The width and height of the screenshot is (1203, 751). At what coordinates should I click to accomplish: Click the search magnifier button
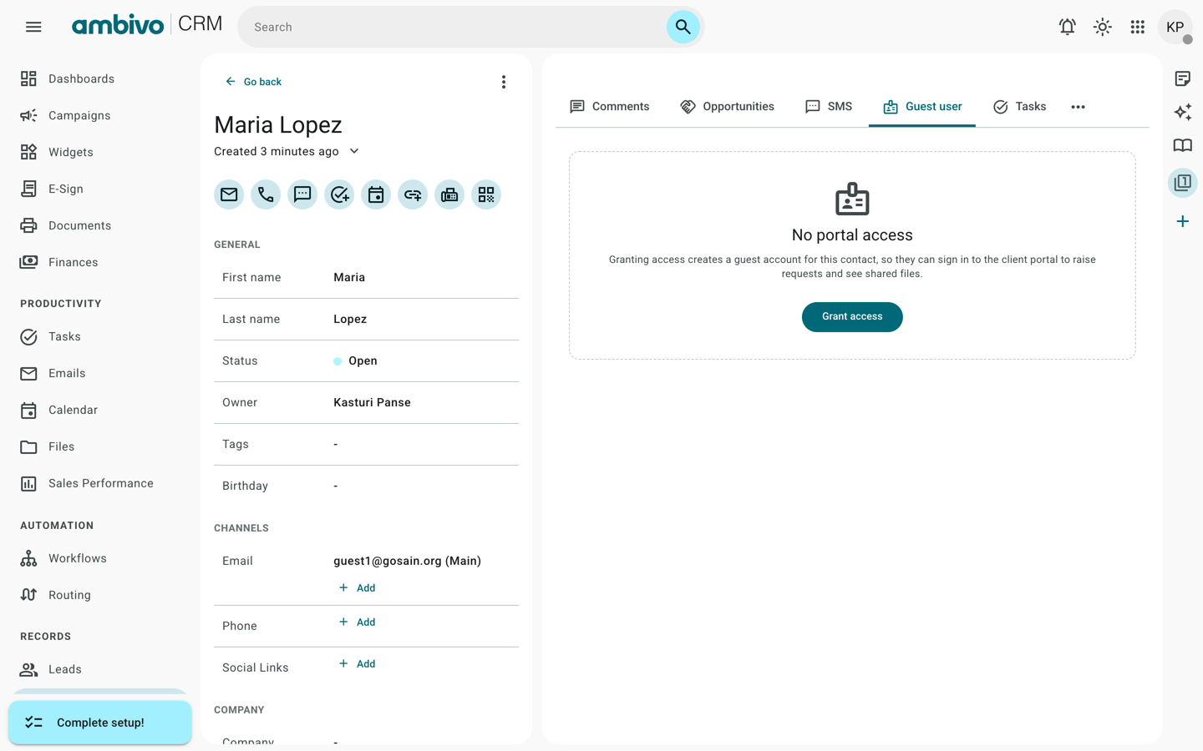[x=683, y=27]
